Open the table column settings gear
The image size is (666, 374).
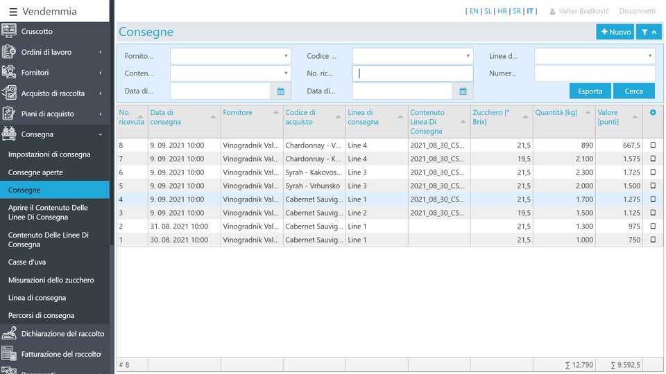tap(652, 113)
